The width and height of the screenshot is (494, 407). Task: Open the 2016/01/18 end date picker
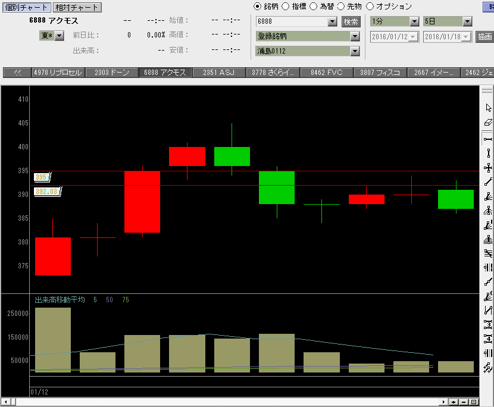pos(466,36)
